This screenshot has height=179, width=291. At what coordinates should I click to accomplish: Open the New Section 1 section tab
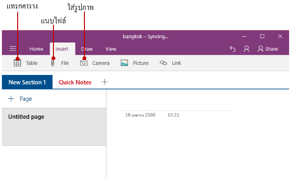pos(27,82)
